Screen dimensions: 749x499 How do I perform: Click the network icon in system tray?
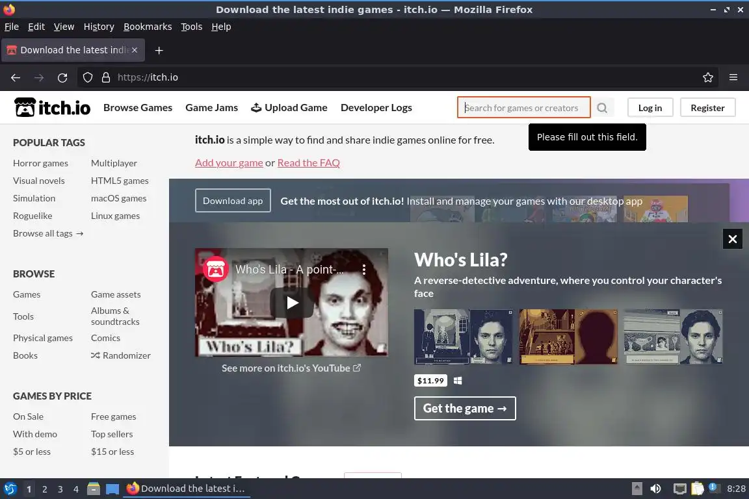[x=679, y=489]
